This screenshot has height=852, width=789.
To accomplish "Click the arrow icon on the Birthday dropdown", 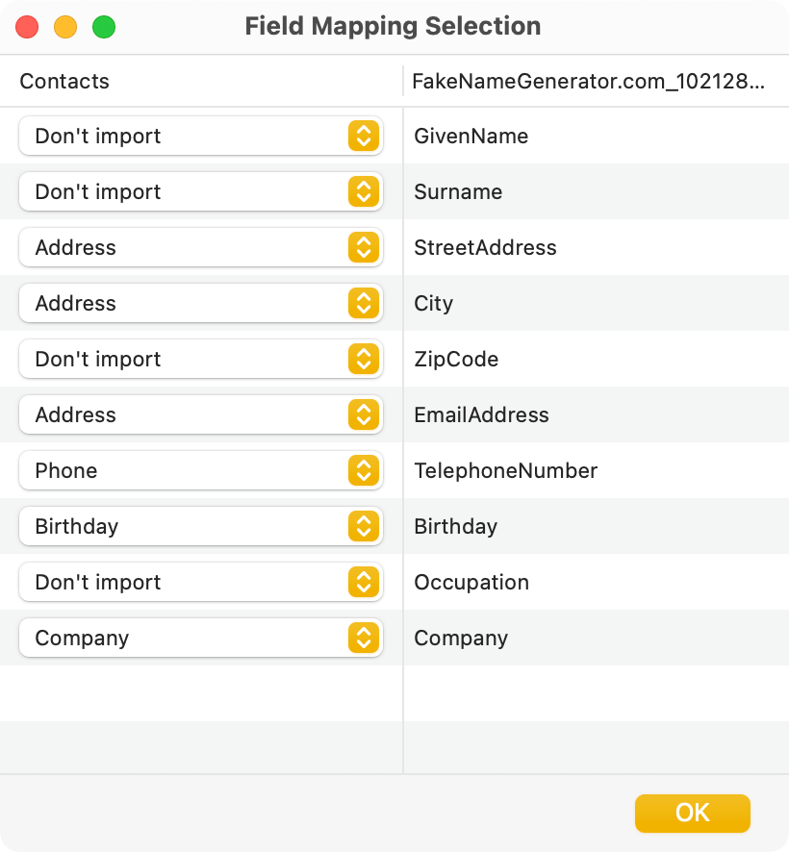I will [363, 527].
